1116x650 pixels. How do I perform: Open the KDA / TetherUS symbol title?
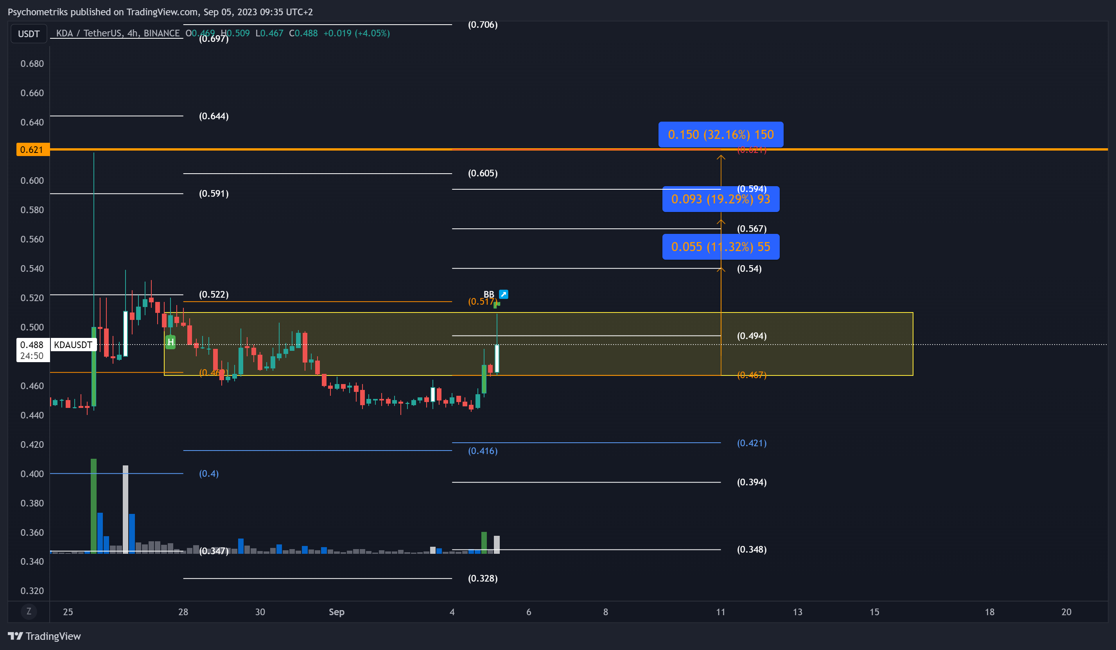[118, 33]
